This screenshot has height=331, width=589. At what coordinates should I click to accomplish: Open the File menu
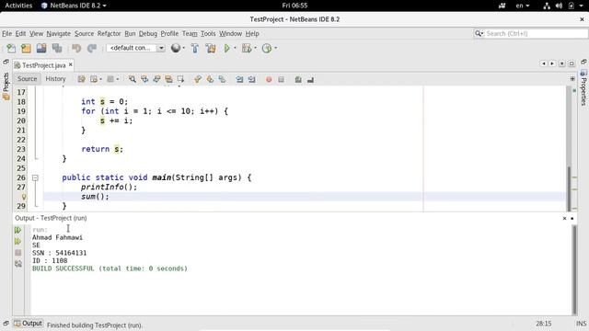tap(6, 33)
